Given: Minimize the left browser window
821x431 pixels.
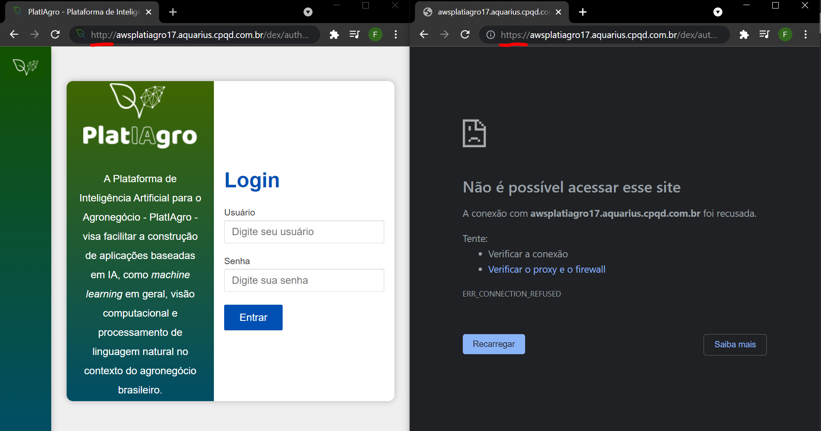Looking at the screenshot, I should point(336,5).
